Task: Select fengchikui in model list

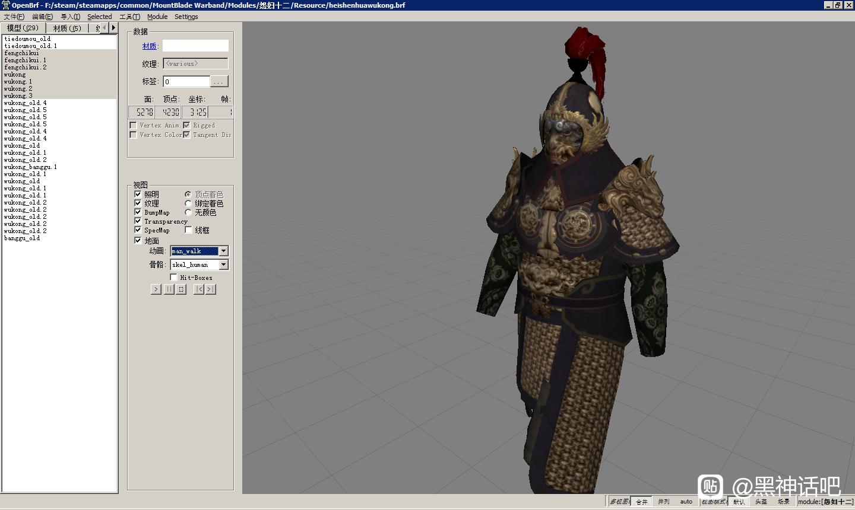Action: tap(60, 53)
